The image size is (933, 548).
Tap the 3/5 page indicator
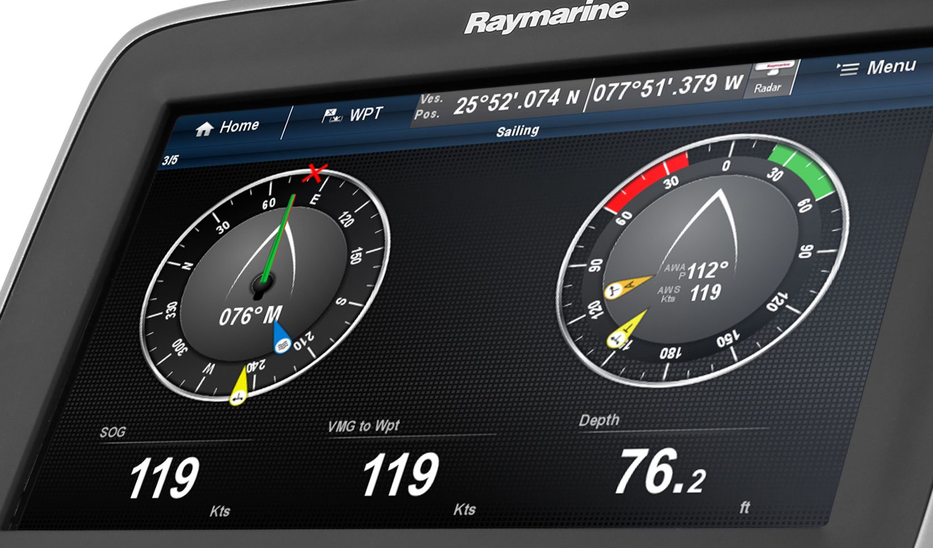coord(170,161)
